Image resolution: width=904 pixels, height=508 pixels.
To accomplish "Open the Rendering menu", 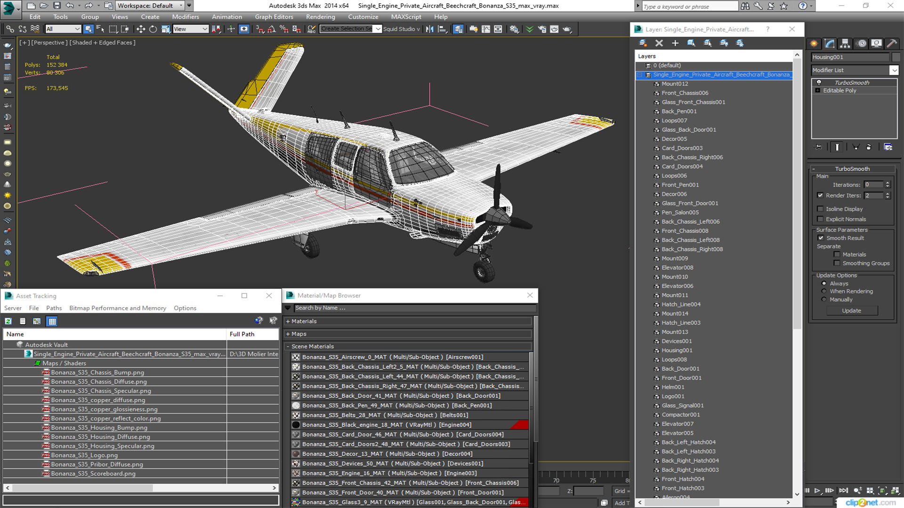I will [320, 17].
